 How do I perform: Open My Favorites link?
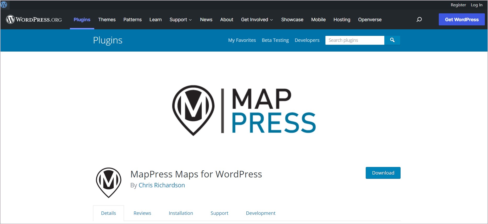(x=242, y=40)
